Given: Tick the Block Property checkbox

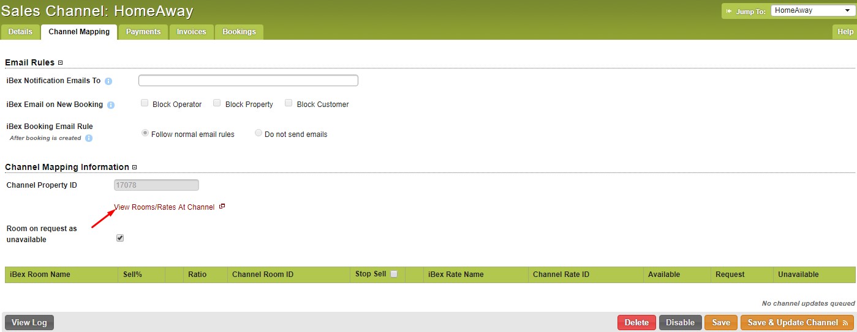Looking at the screenshot, I should [217, 103].
